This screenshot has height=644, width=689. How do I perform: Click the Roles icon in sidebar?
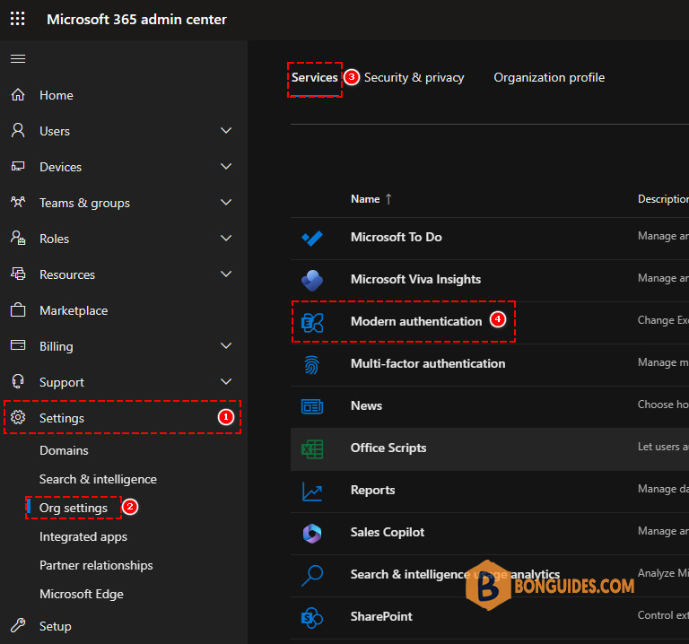coord(18,238)
